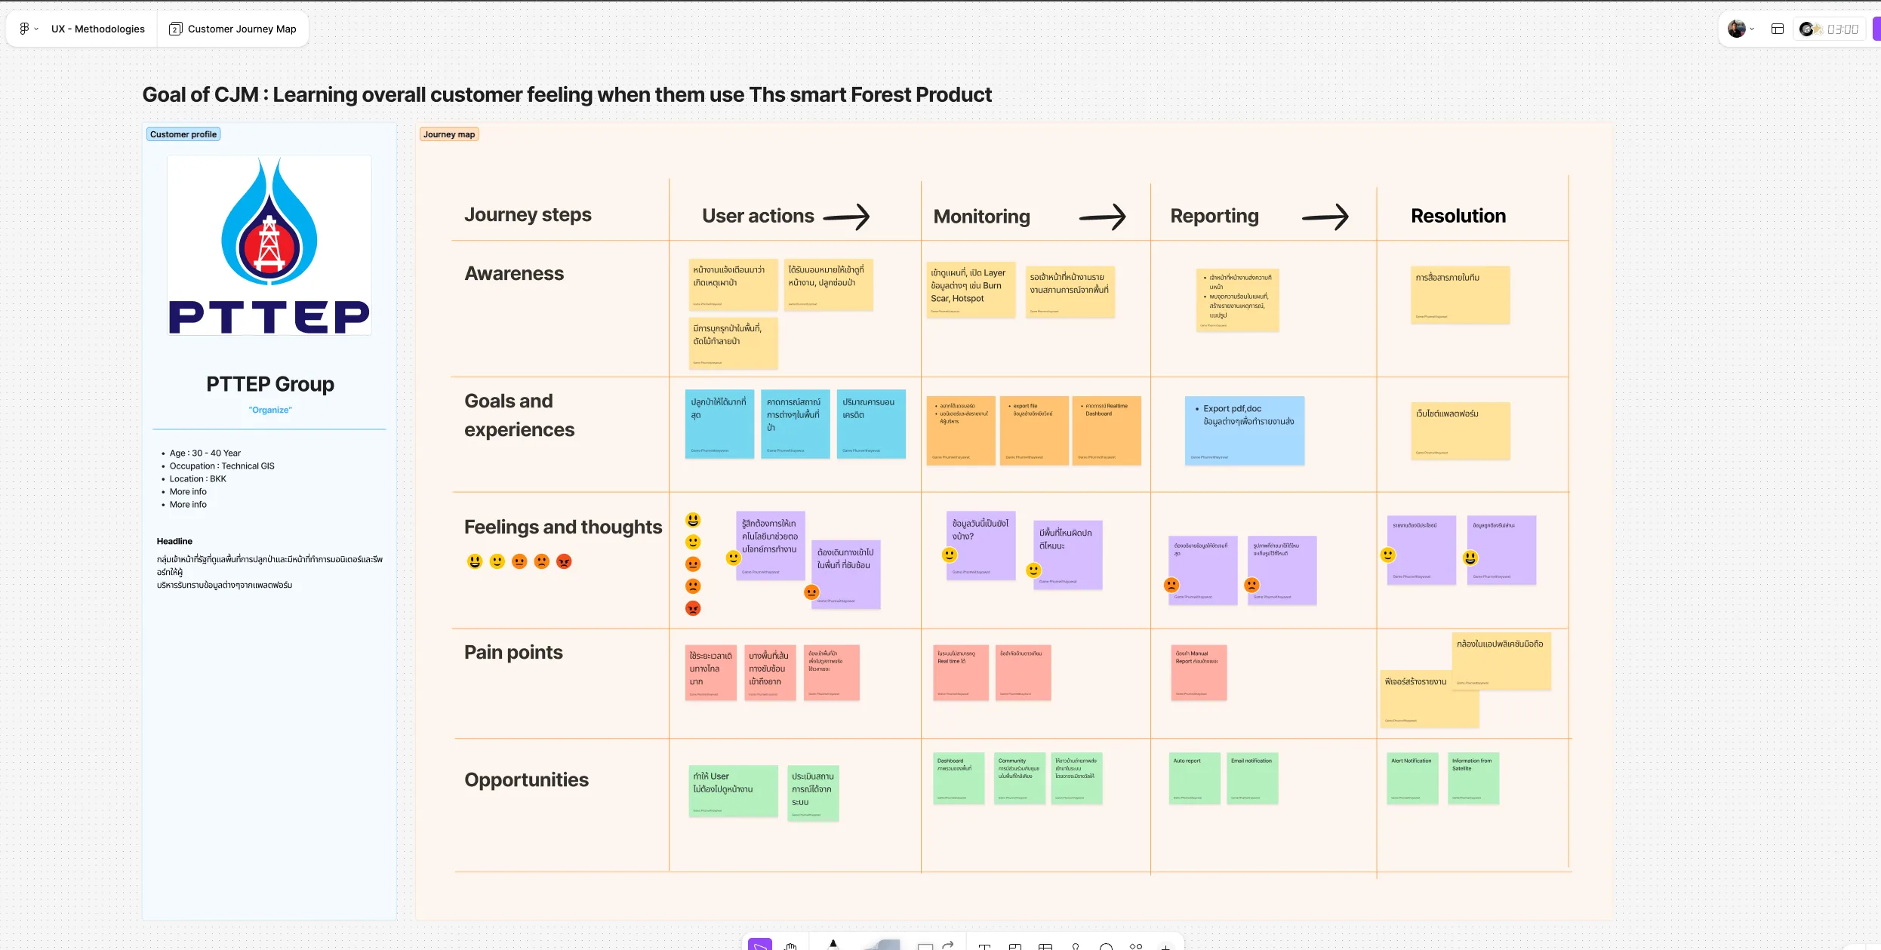This screenshot has width=1881, height=950.
Task: Select the "Organize" text under PTTEP Group
Action: [x=270, y=410]
